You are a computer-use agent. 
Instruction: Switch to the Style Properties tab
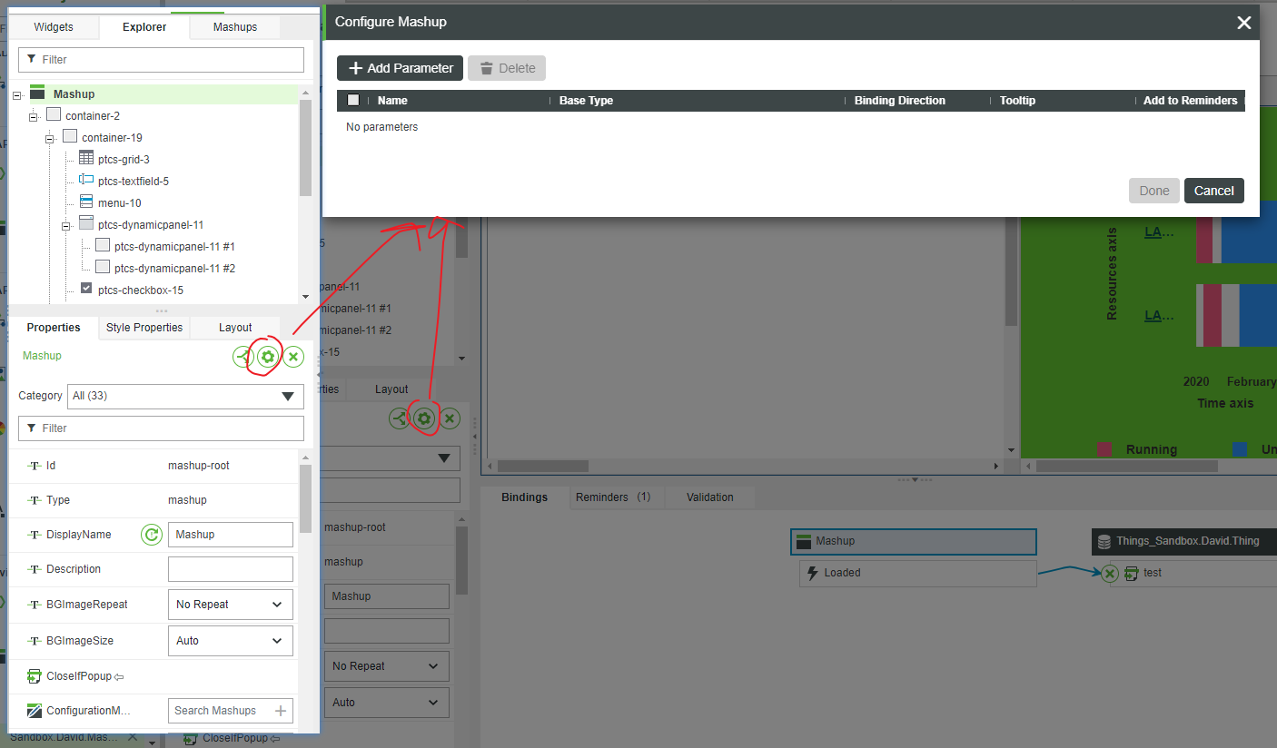click(x=144, y=328)
